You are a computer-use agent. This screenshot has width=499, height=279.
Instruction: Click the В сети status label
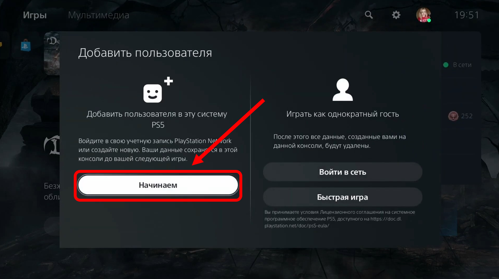click(462, 65)
